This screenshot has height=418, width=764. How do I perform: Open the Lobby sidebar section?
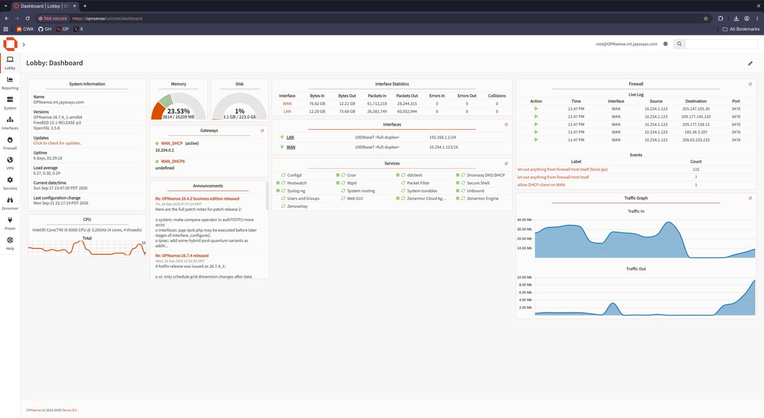10,63
